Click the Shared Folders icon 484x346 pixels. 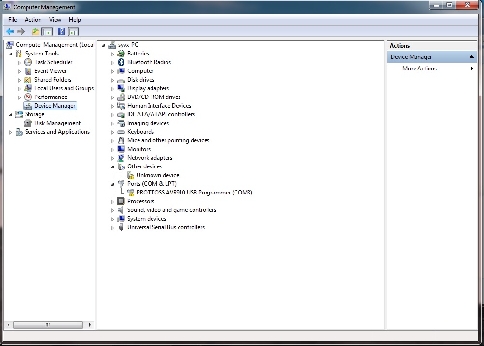(x=28, y=80)
